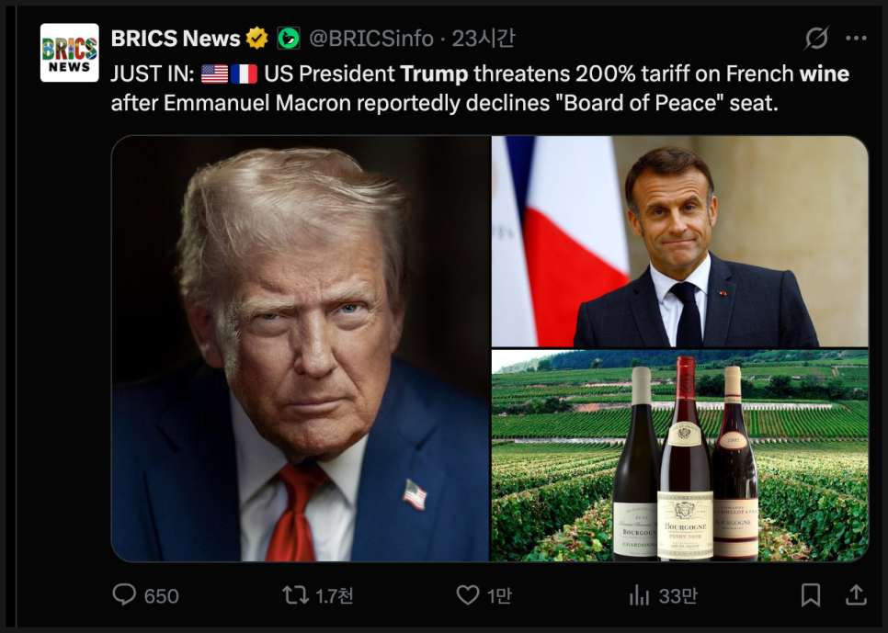Enlarge the Bourgogne wine bottles image

[680, 456]
